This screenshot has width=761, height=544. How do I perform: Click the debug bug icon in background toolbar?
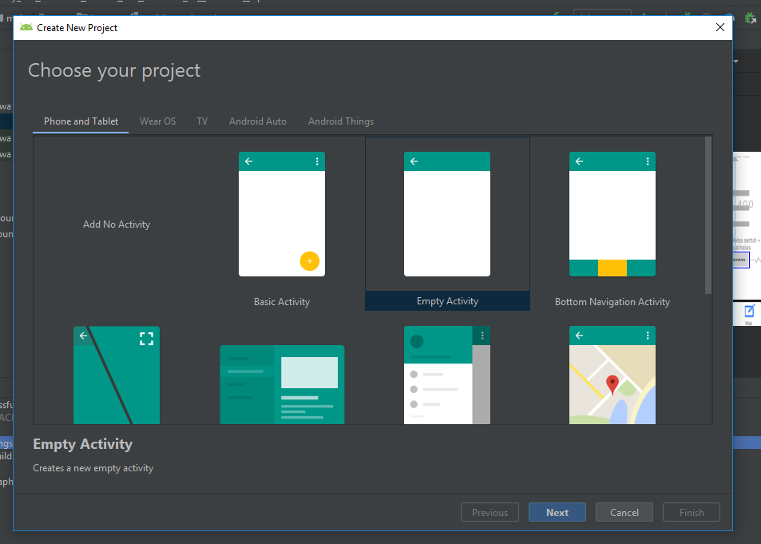750,18
